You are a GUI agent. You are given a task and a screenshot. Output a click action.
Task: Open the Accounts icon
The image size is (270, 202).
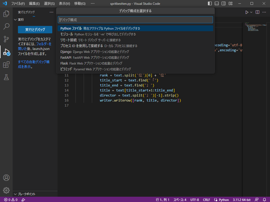click(x=6, y=178)
